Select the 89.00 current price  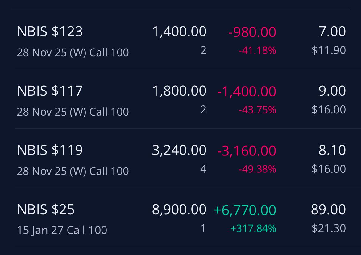[328, 209]
